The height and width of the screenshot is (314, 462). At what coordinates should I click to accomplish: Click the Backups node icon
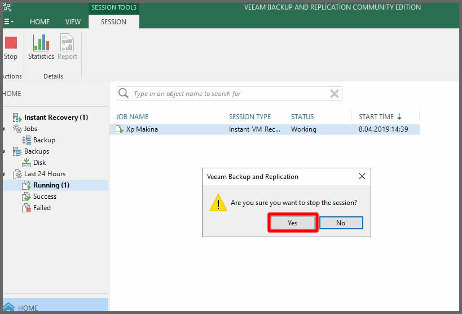click(17, 151)
